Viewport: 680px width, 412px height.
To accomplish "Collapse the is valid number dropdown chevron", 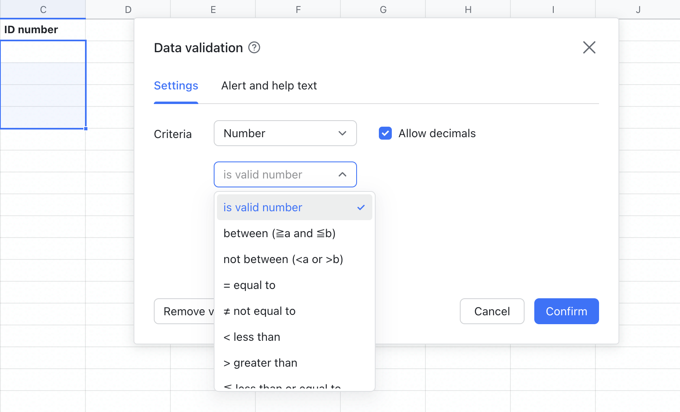I will (x=342, y=174).
